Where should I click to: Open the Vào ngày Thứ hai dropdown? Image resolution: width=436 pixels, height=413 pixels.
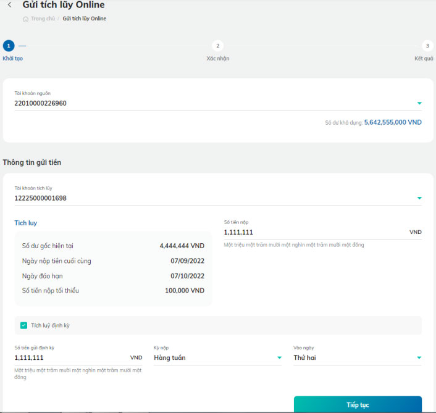tap(358, 357)
